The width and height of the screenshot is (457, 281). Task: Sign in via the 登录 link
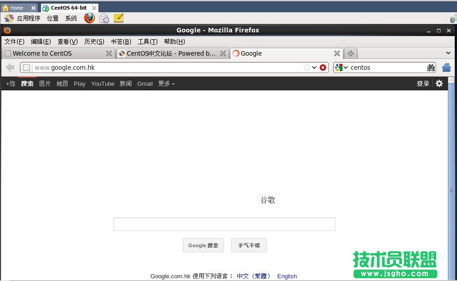click(423, 83)
